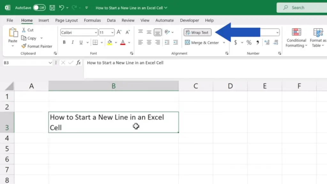Activate the Format Painter
The height and width of the screenshot is (184, 327).
(37, 46)
